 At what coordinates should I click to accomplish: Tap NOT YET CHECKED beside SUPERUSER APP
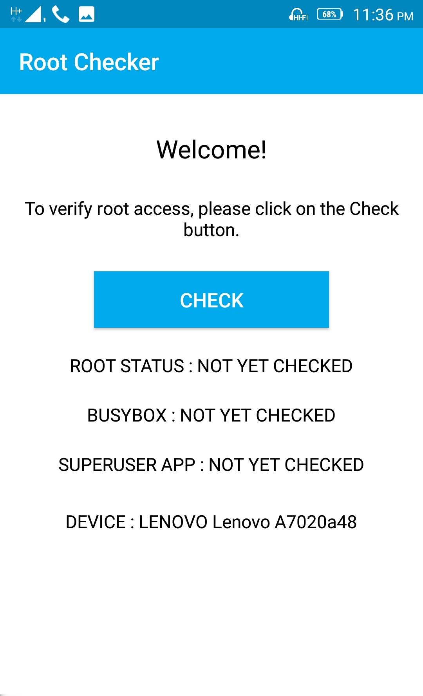[x=286, y=465]
